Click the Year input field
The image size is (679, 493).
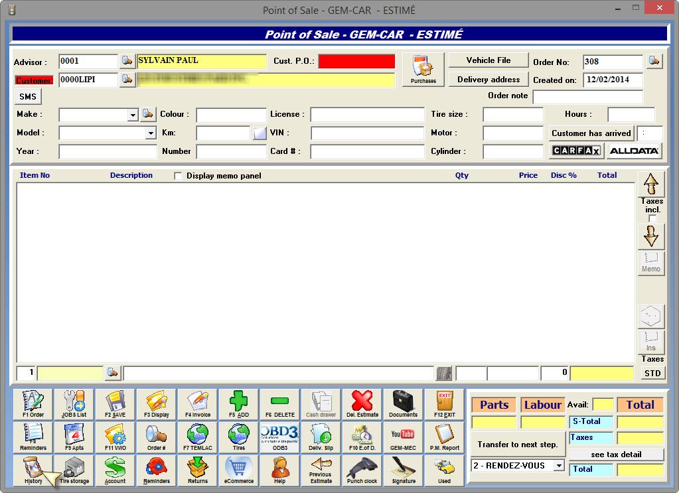click(x=108, y=151)
